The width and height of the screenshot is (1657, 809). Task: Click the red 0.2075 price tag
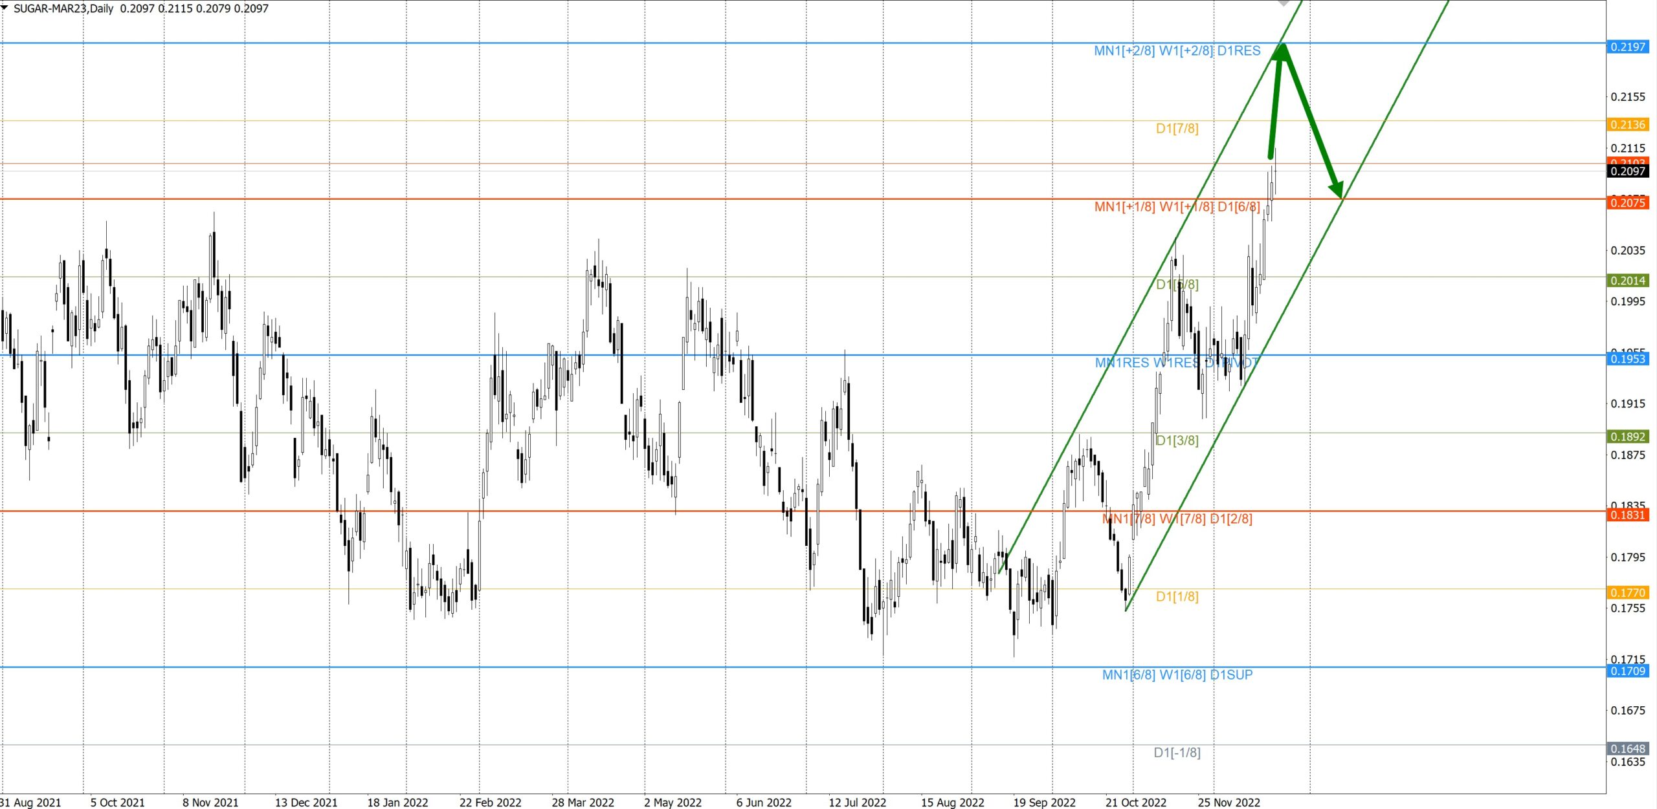[x=1627, y=203]
